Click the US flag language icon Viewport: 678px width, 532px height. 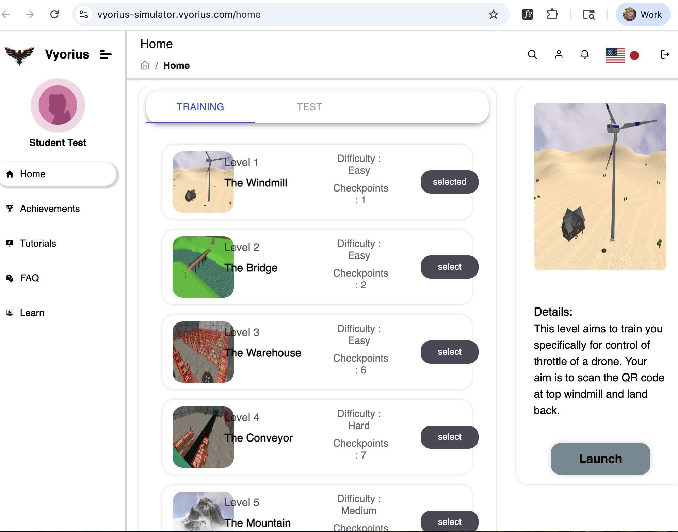click(615, 55)
